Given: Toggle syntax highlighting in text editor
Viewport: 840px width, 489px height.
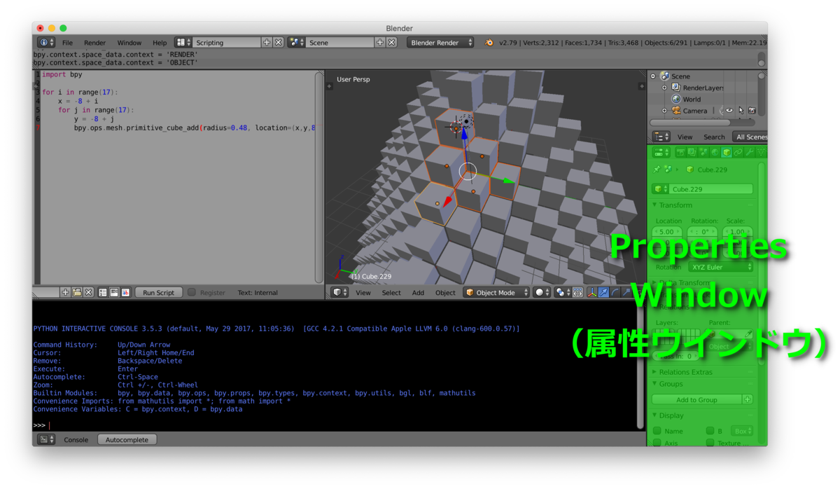Looking at the screenshot, I should click(125, 292).
